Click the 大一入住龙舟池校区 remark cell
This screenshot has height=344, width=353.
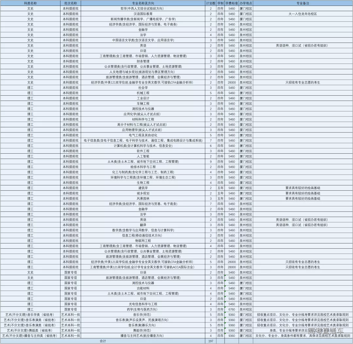coord(302,14)
